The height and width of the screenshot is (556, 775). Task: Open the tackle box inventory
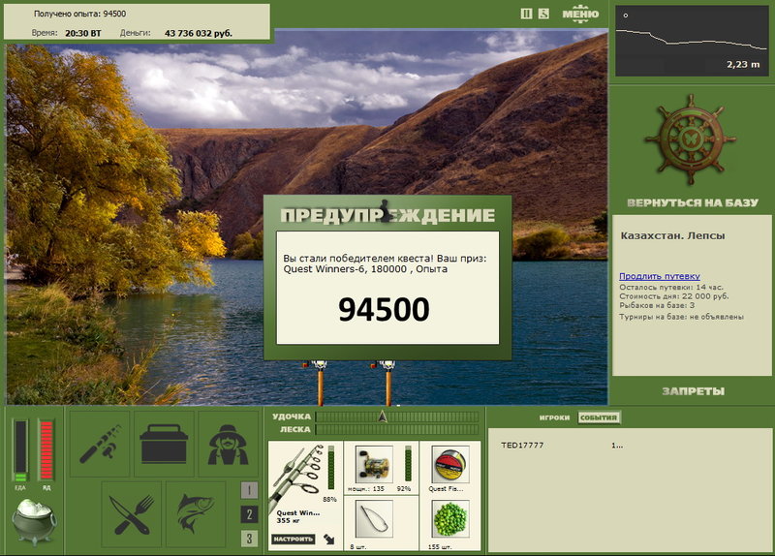[164, 444]
